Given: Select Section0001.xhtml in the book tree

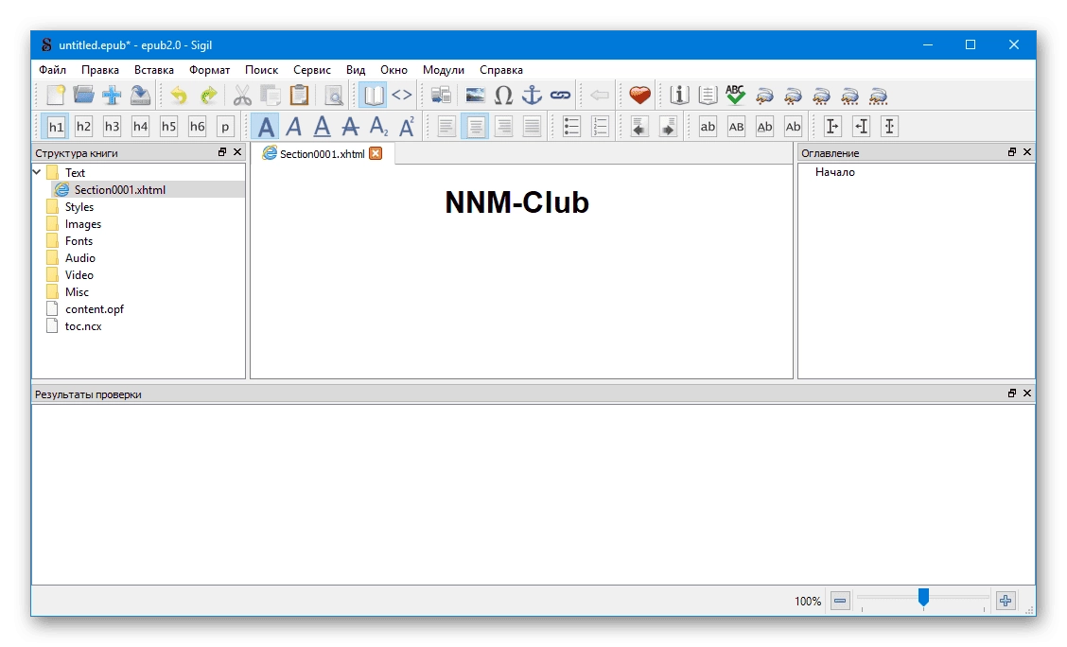Looking at the screenshot, I should [x=120, y=190].
